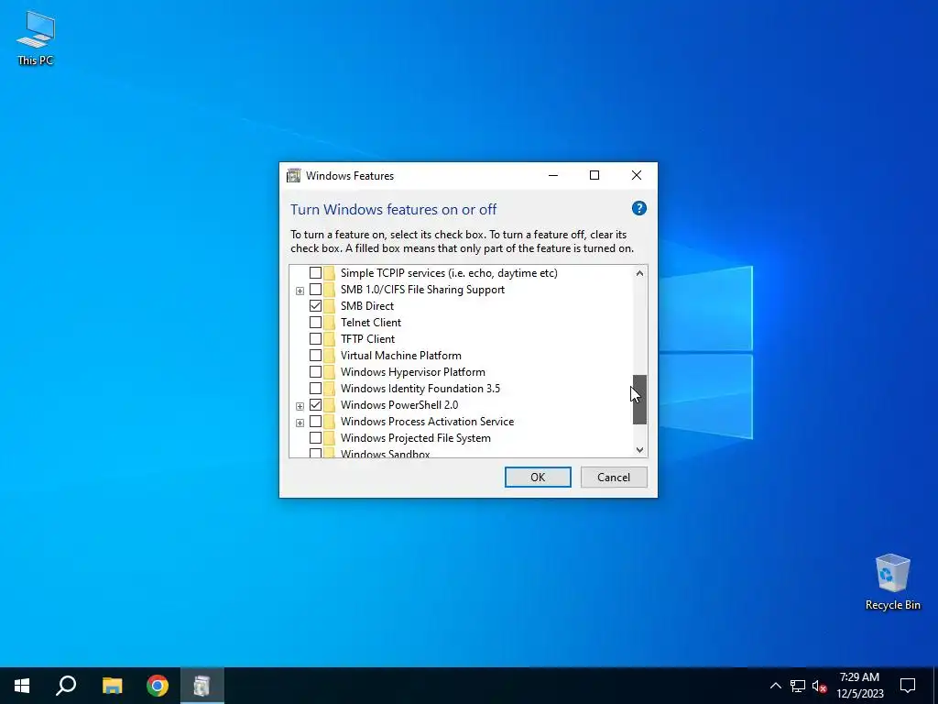
Task: Launch File Explorer from the taskbar
Action: pos(112,686)
